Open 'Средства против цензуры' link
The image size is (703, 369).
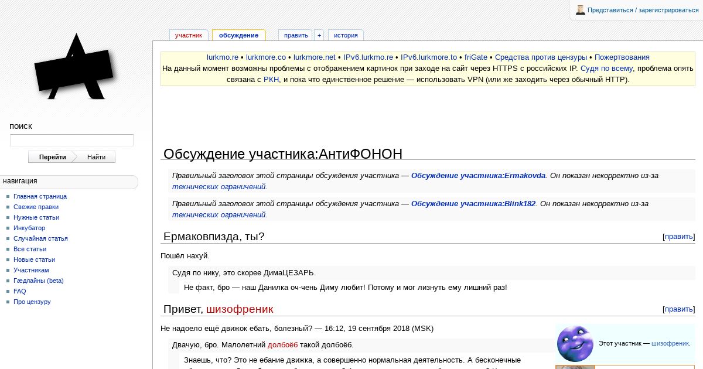pos(541,57)
